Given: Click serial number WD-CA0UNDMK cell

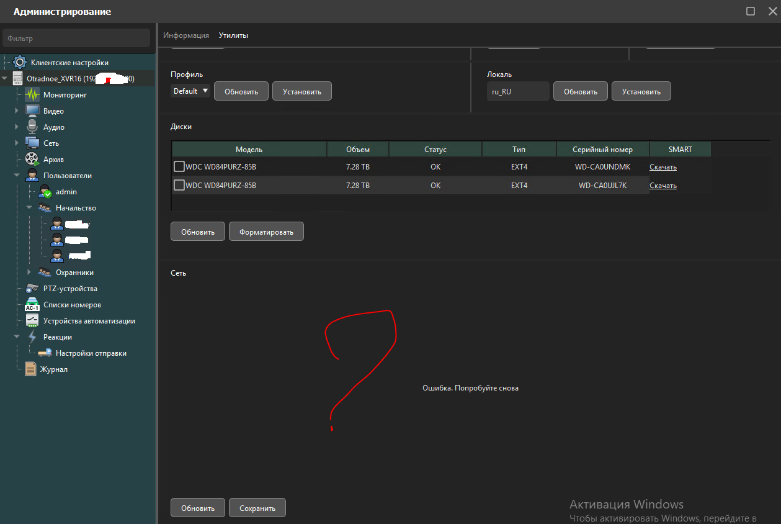Looking at the screenshot, I should [x=603, y=166].
